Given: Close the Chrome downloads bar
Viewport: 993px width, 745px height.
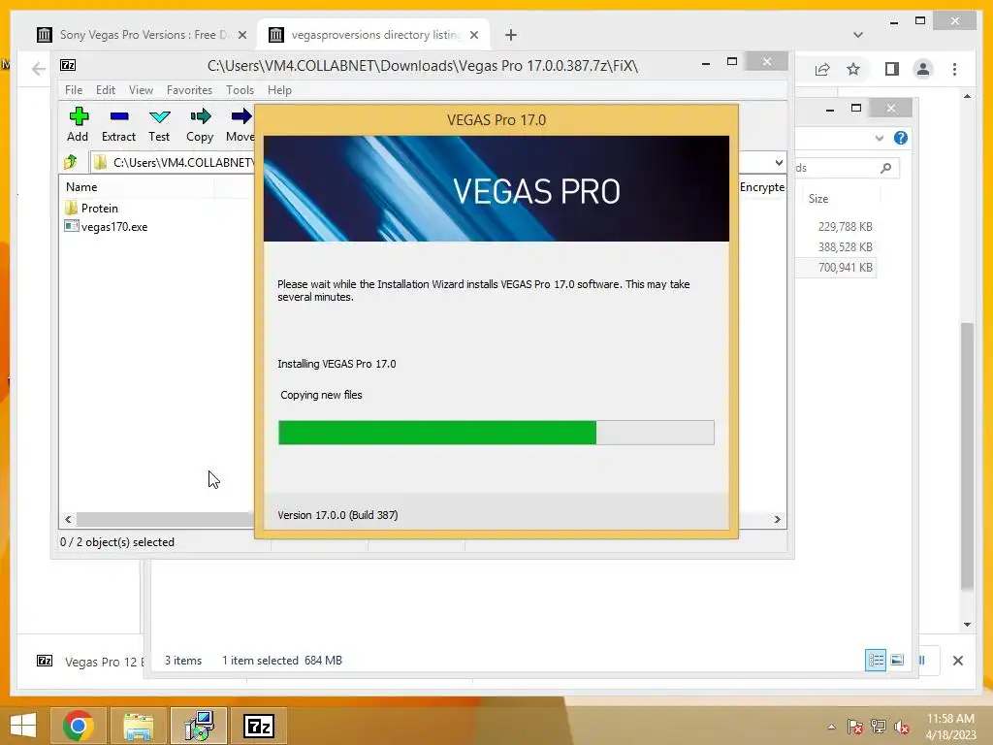Looking at the screenshot, I should pos(957,661).
